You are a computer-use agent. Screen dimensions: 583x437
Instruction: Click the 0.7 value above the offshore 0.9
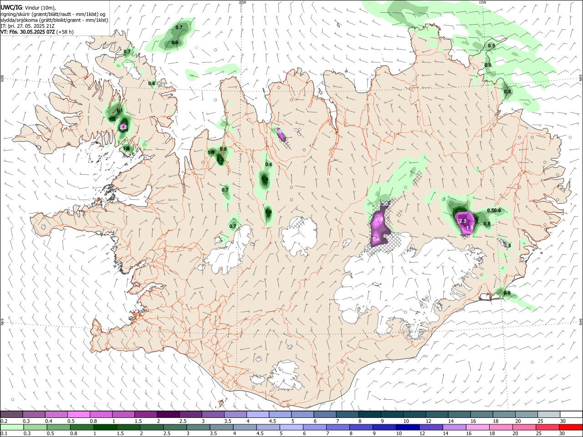tap(179, 27)
